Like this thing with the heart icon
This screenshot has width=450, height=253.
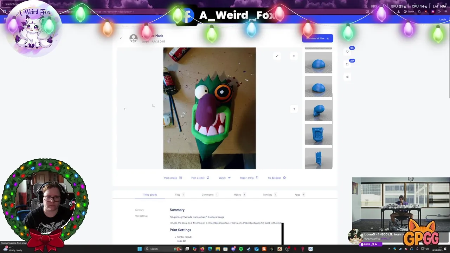click(347, 52)
